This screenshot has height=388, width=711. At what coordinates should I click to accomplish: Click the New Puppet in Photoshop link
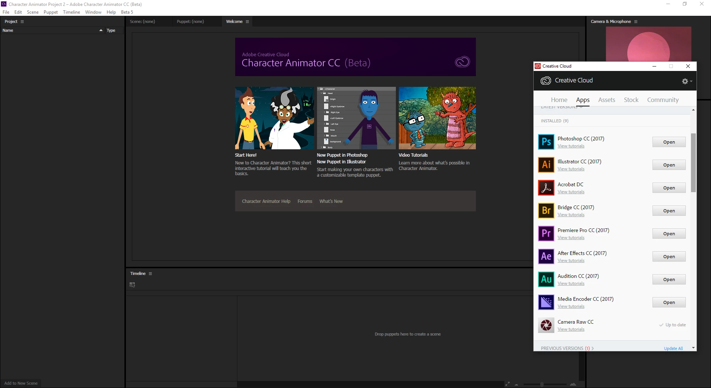click(342, 155)
